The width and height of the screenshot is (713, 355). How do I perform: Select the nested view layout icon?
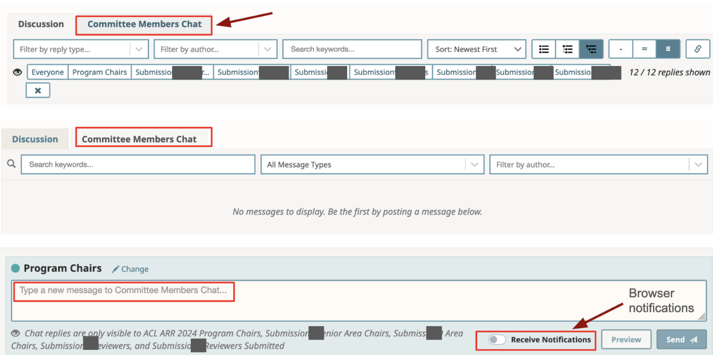(x=591, y=49)
